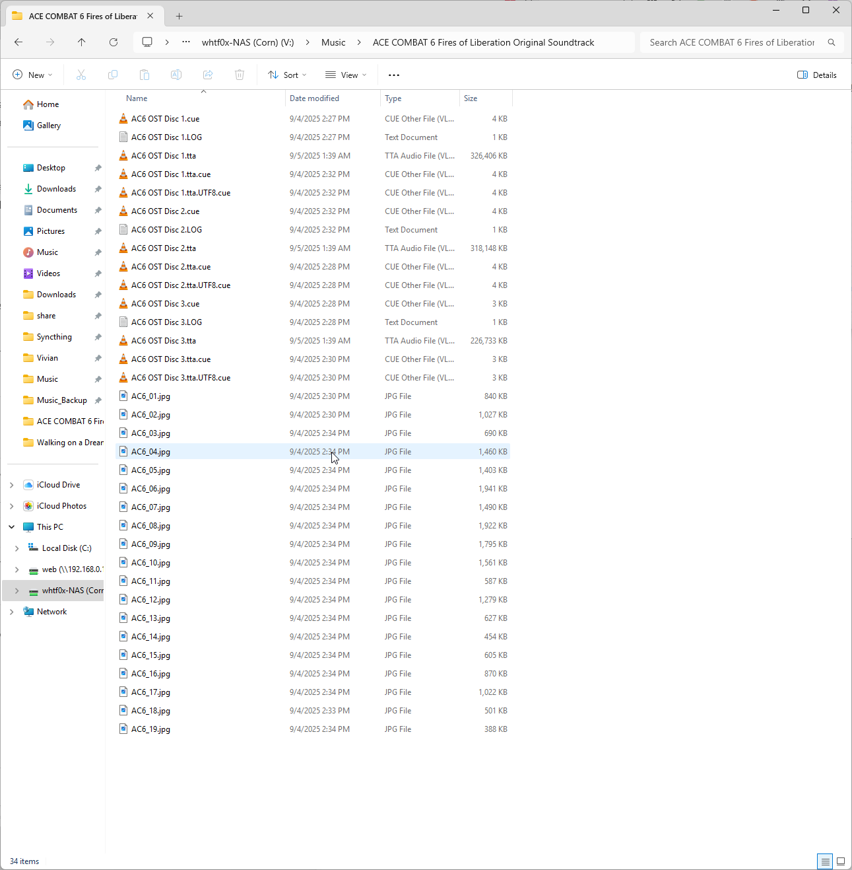The height and width of the screenshot is (870, 852).
Task: Open the View dropdown menu
Action: 346,75
